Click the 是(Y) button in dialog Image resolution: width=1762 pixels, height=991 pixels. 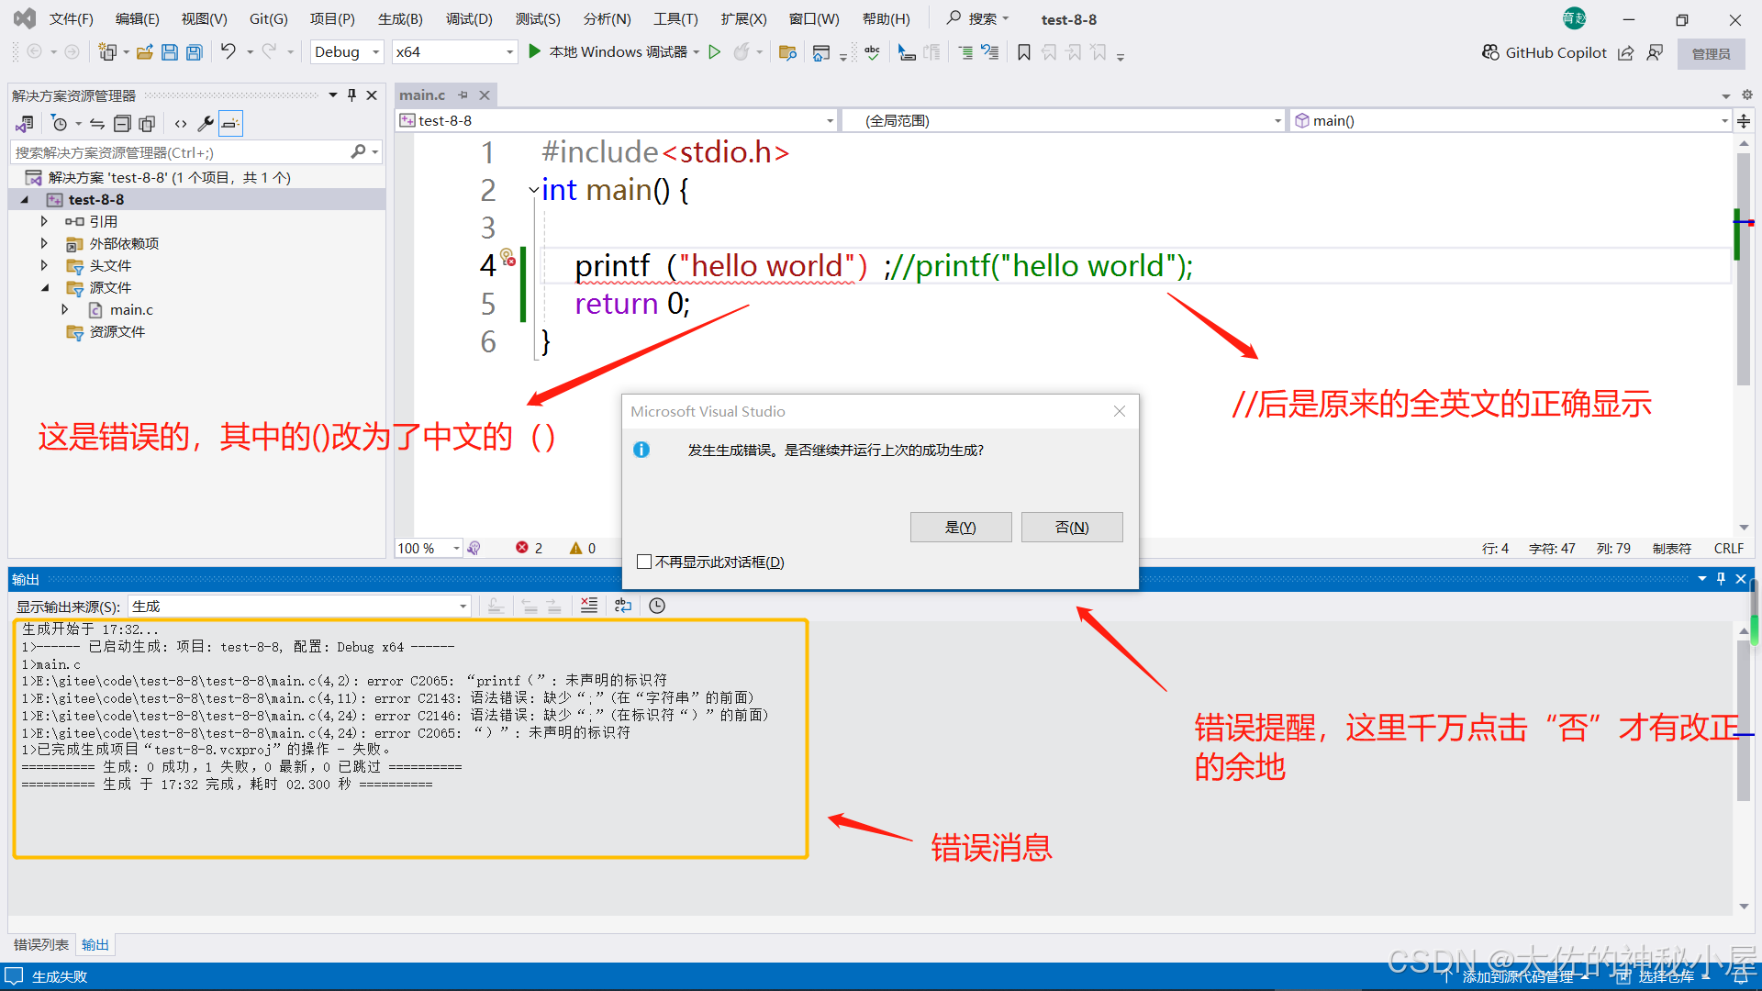(x=960, y=528)
